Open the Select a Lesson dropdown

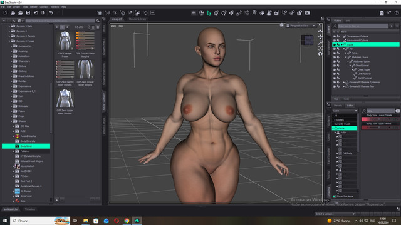pyautogui.click(x=335, y=214)
